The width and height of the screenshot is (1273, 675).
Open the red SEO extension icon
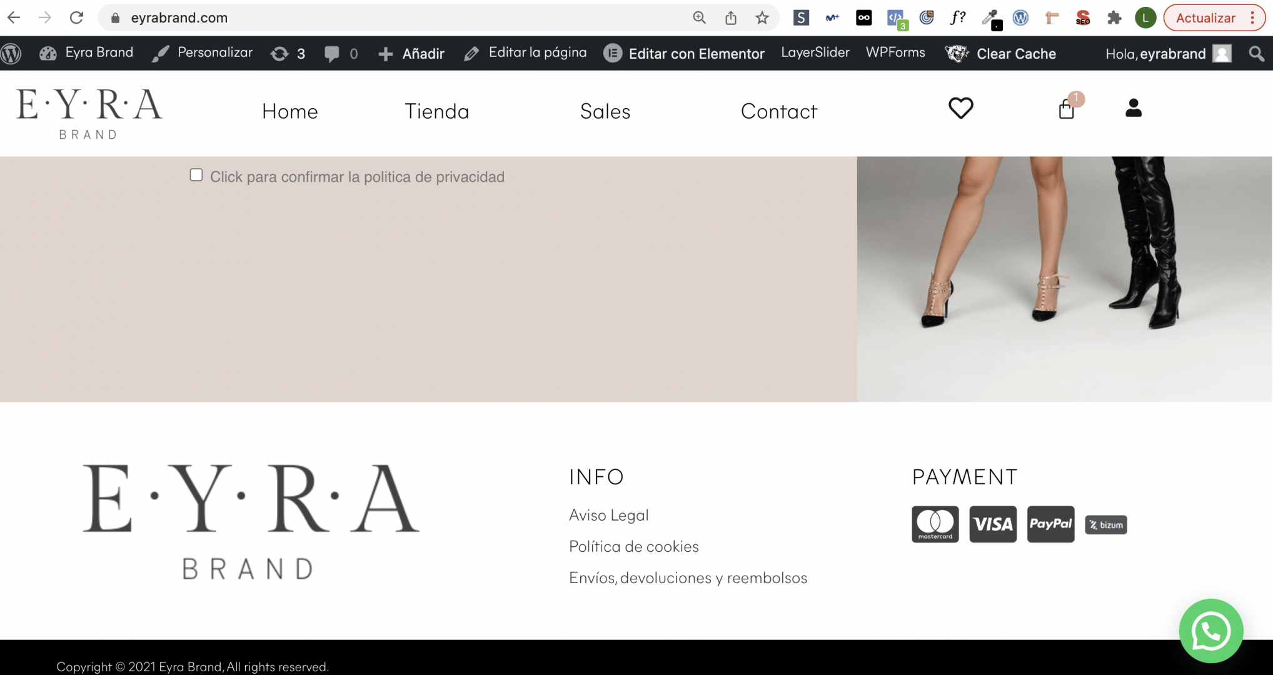tap(1083, 17)
